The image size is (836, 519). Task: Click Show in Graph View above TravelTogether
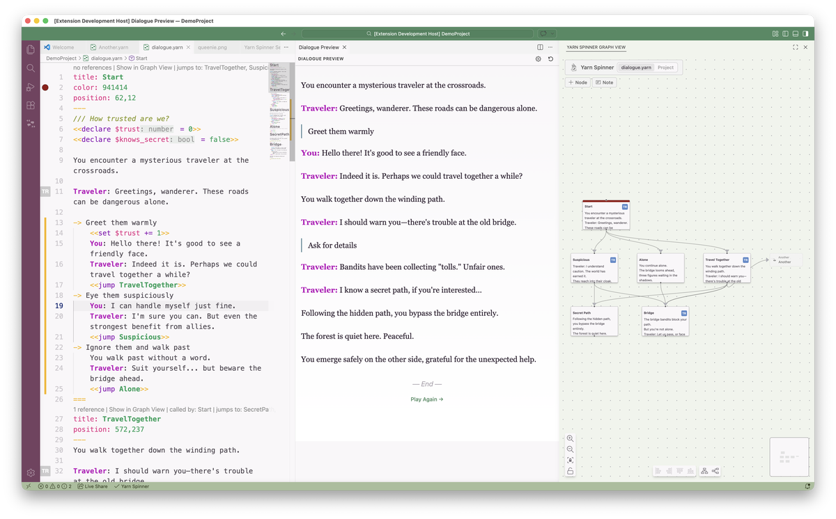click(x=137, y=410)
